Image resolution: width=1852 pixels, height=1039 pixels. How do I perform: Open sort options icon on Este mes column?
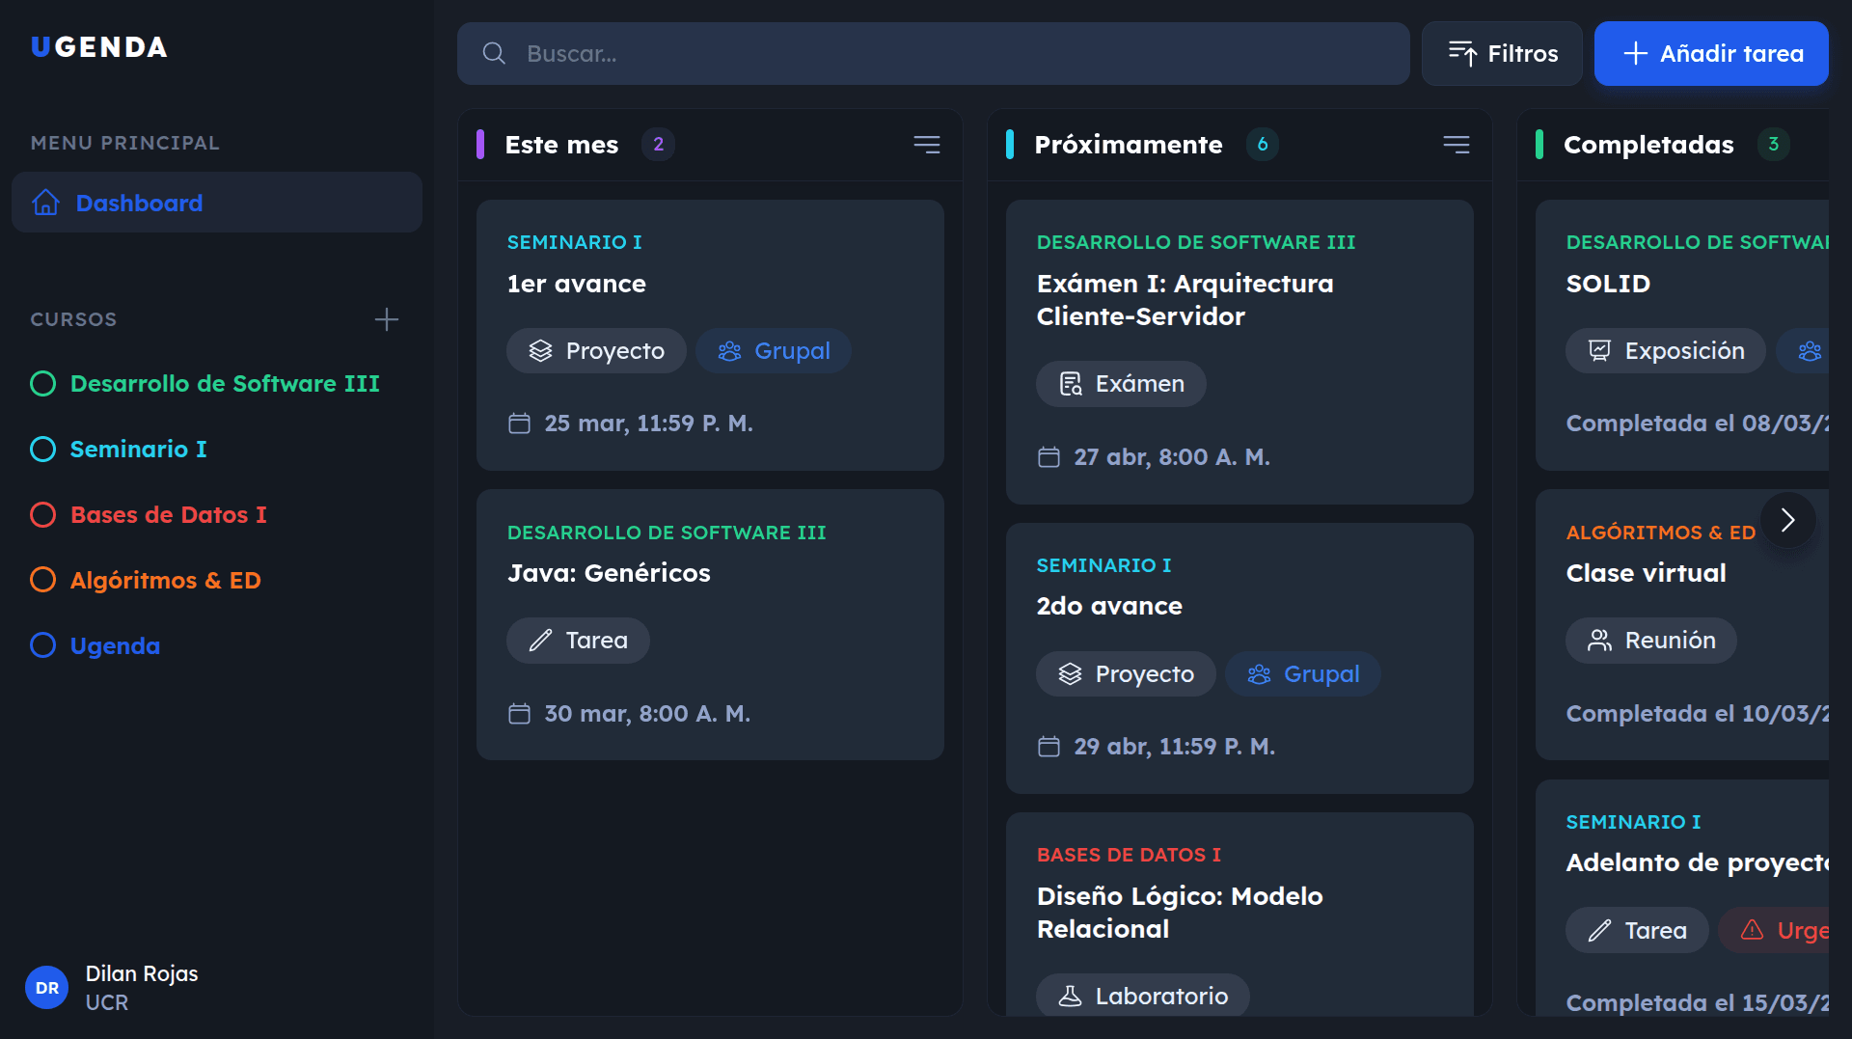coord(926,144)
